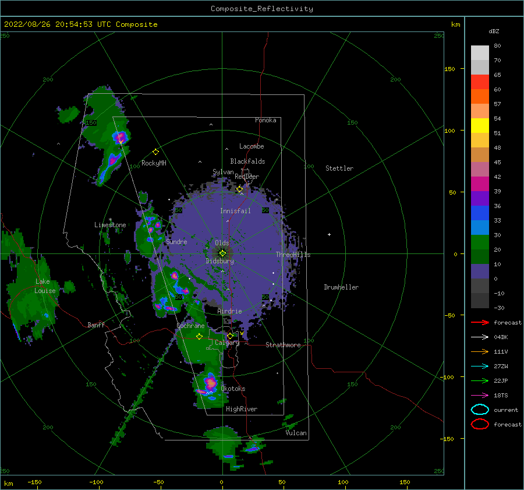524x490 pixels.
Task: Click the yellow diamond marker near RockyMH
Action: pyautogui.click(x=155, y=152)
